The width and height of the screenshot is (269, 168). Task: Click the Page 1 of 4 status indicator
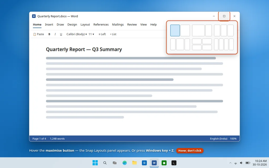[x=39, y=139]
